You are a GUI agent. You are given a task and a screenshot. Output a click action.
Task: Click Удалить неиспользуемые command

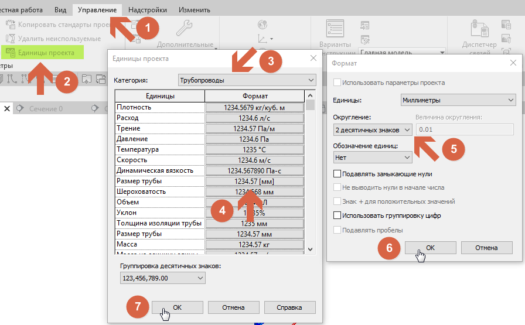pos(53,39)
